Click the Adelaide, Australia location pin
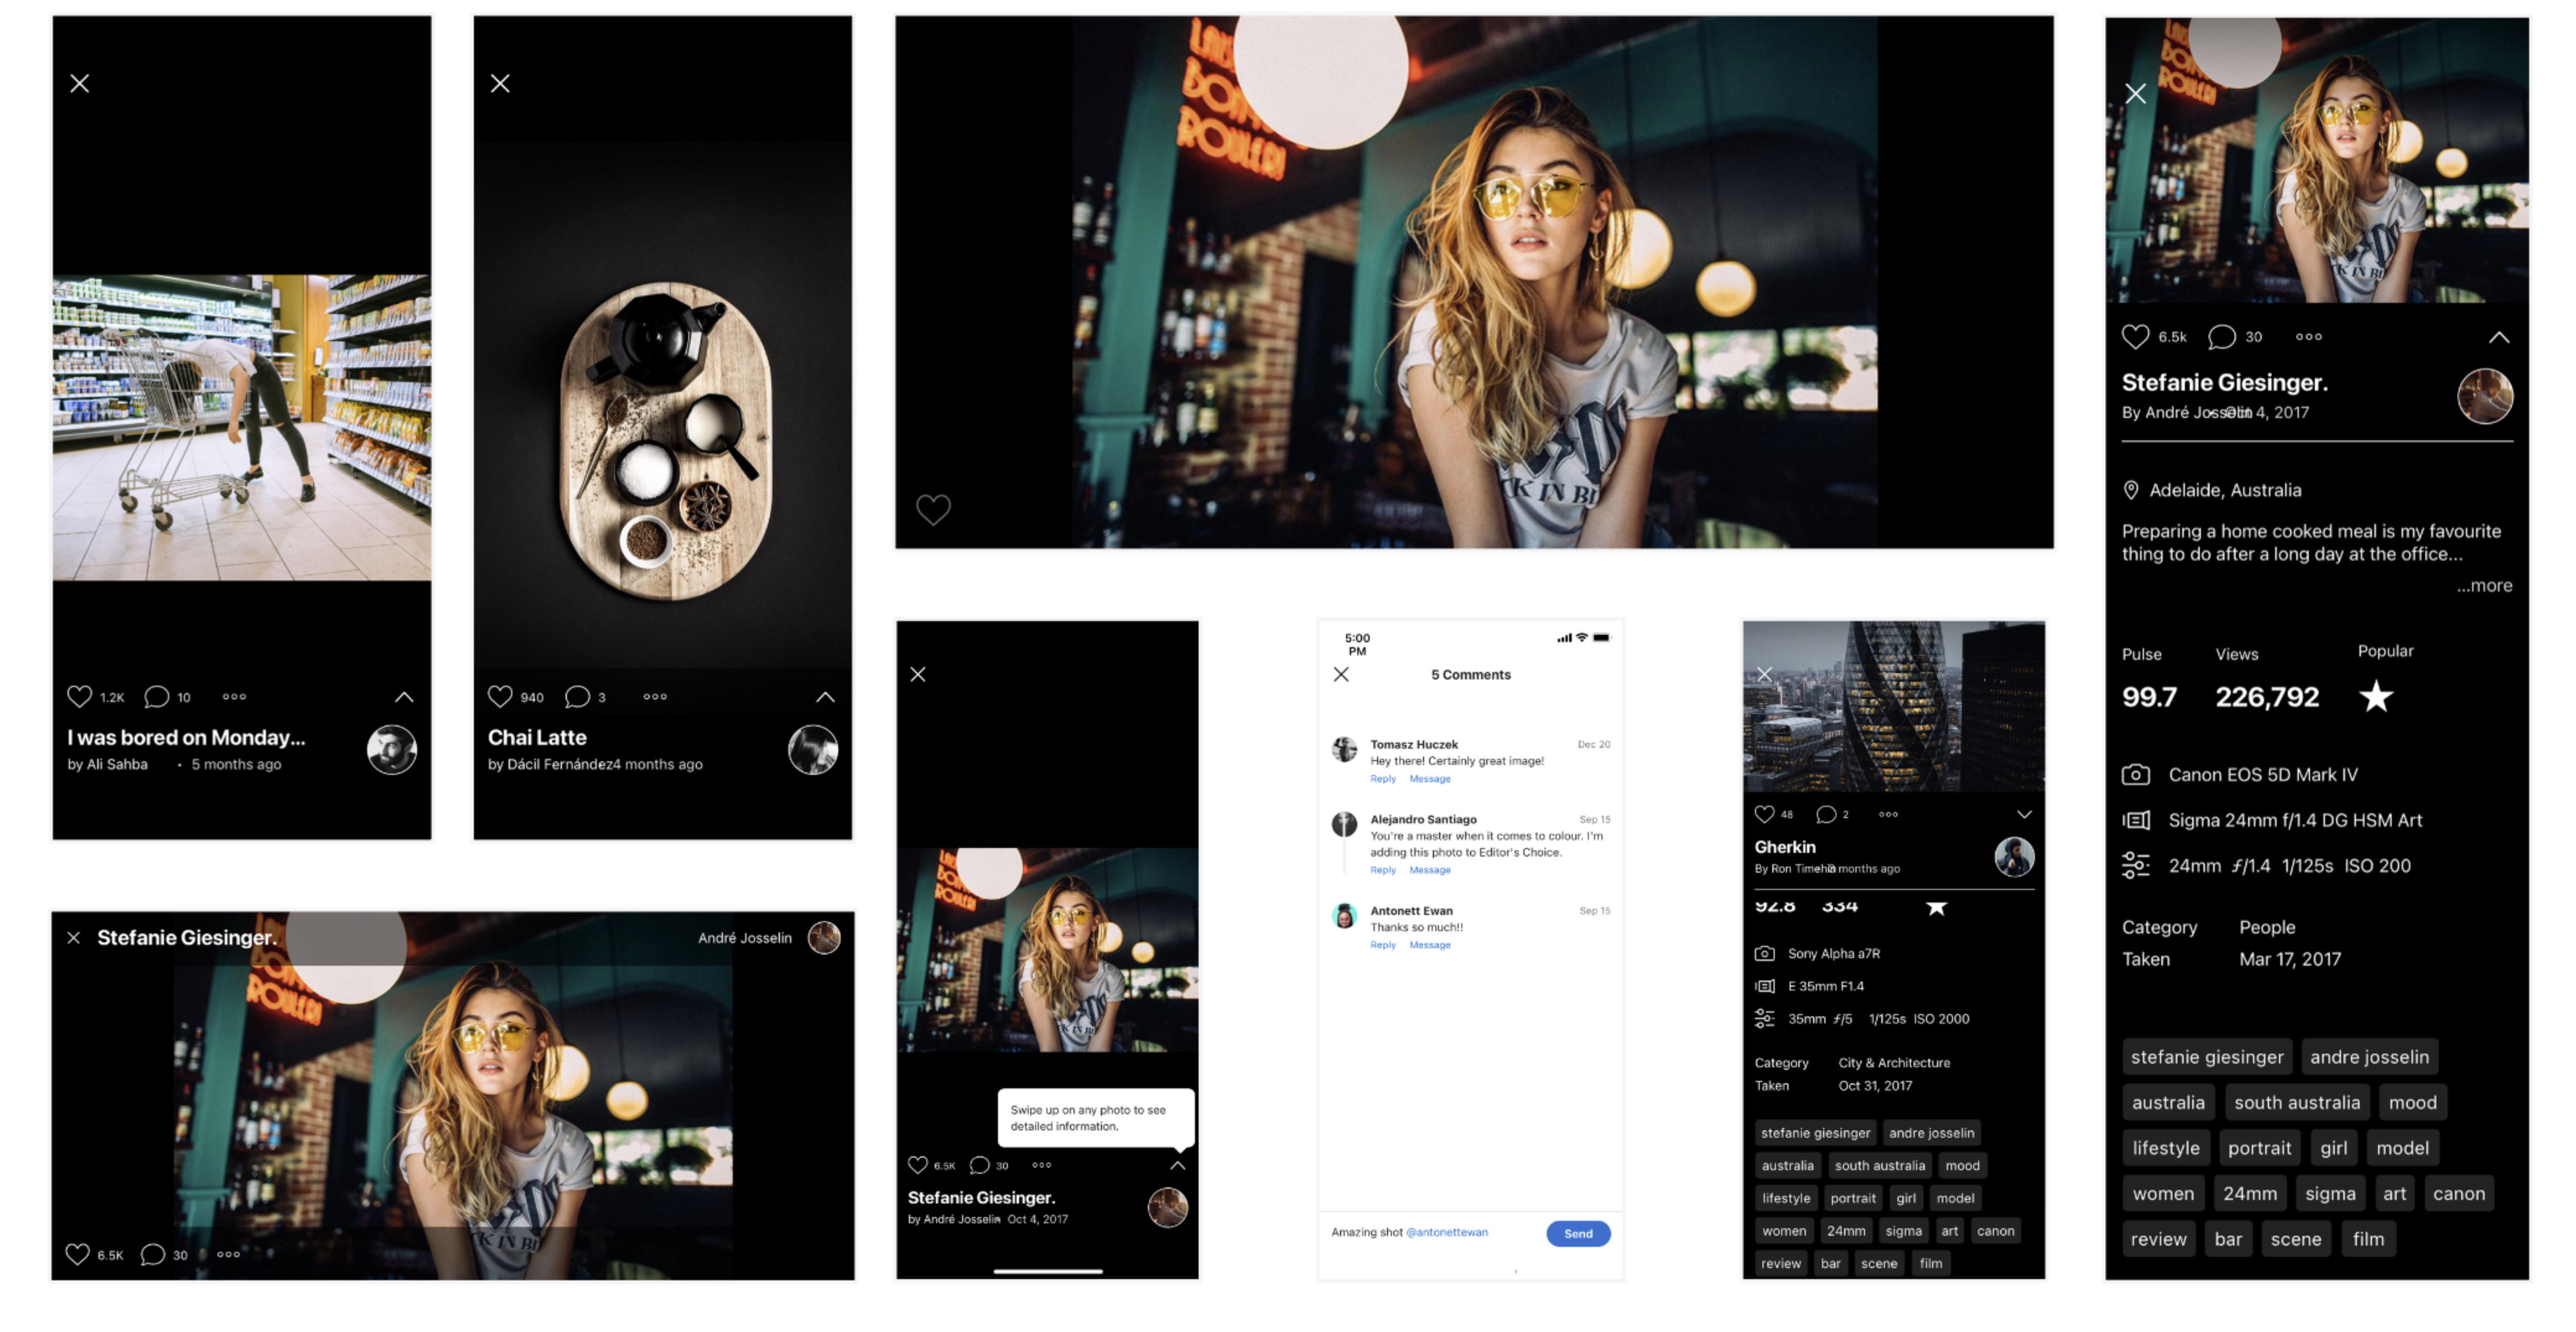This screenshot has height=1332, width=2576. pyautogui.click(x=2130, y=490)
